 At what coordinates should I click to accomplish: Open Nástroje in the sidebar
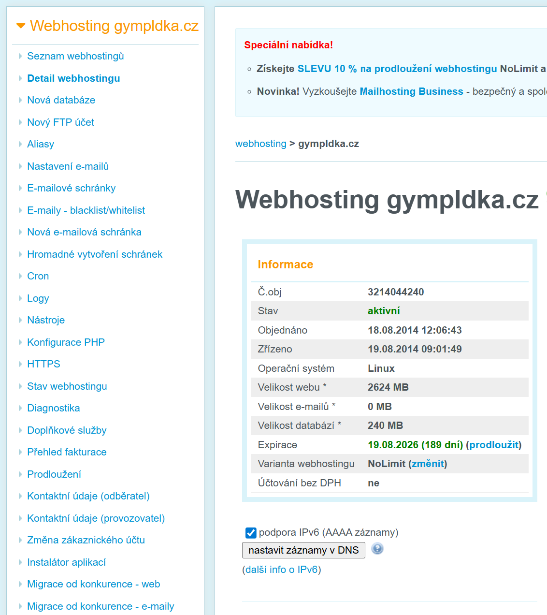(46, 320)
